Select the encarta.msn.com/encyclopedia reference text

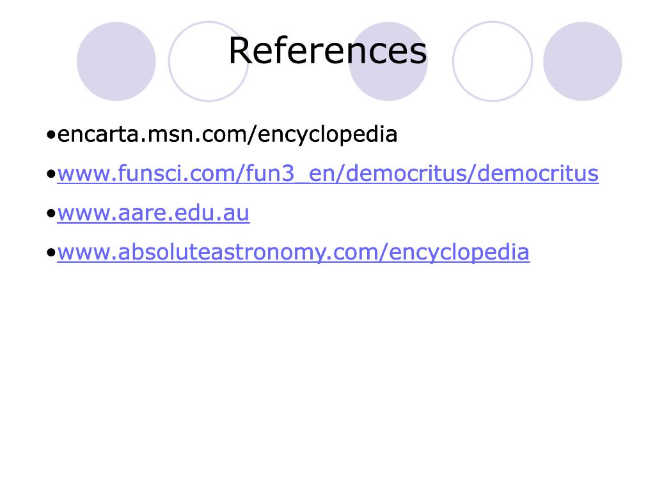pos(227,134)
